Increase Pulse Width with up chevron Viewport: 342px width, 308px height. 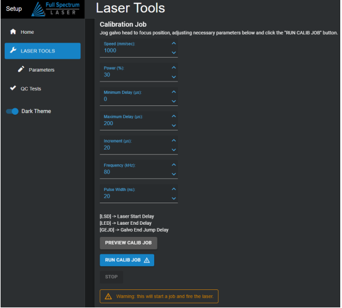click(x=174, y=189)
